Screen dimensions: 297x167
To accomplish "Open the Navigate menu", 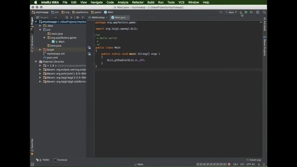I will click(x=97, y=2).
